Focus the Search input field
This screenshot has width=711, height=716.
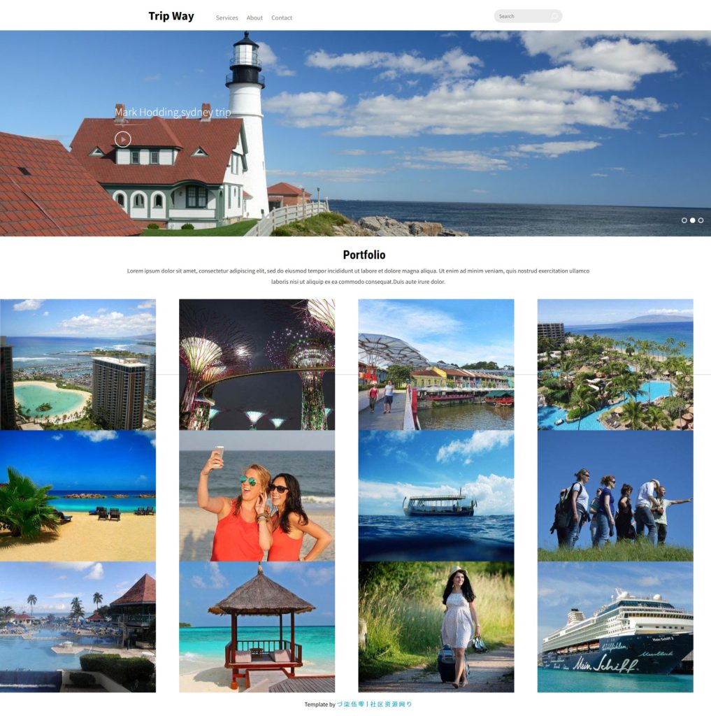[x=521, y=16]
